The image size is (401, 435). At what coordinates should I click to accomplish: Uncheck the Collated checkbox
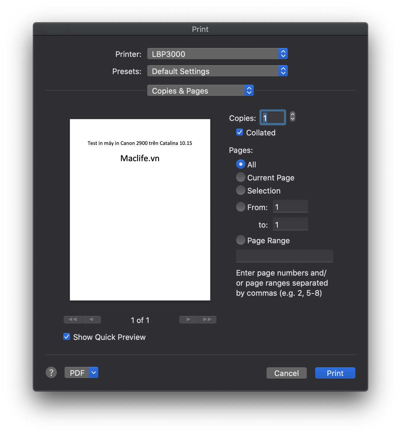[x=240, y=132]
